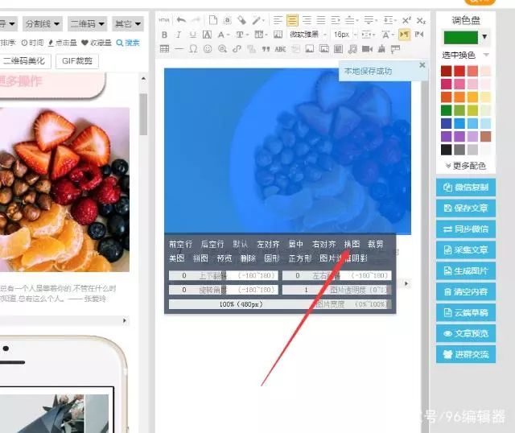Adjust the 图片透明度 slider
Viewport: 515px width, 433px height.
pos(337,290)
